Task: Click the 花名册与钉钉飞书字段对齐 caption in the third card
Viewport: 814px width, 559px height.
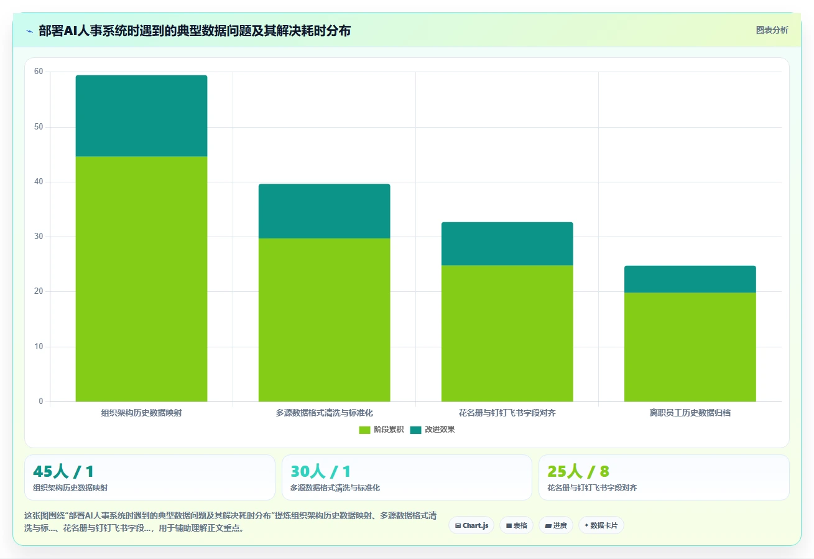Action: point(592,488)
